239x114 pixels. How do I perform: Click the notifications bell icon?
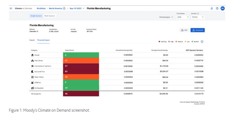[x=212, y=8]
